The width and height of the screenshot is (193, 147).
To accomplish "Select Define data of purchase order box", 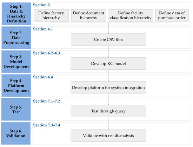I will point(172,15).
